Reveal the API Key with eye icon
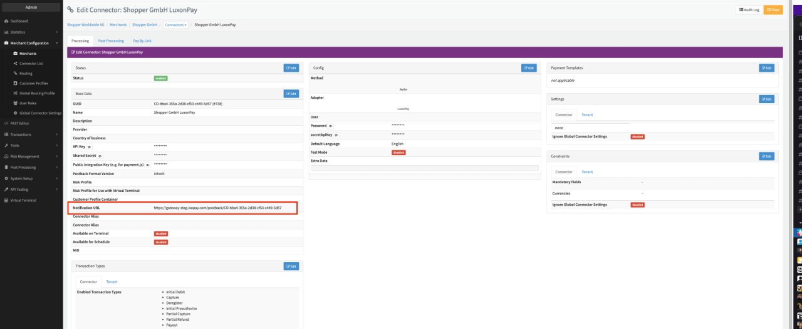Screen dimensions: 802x329 tap(89, 146)
